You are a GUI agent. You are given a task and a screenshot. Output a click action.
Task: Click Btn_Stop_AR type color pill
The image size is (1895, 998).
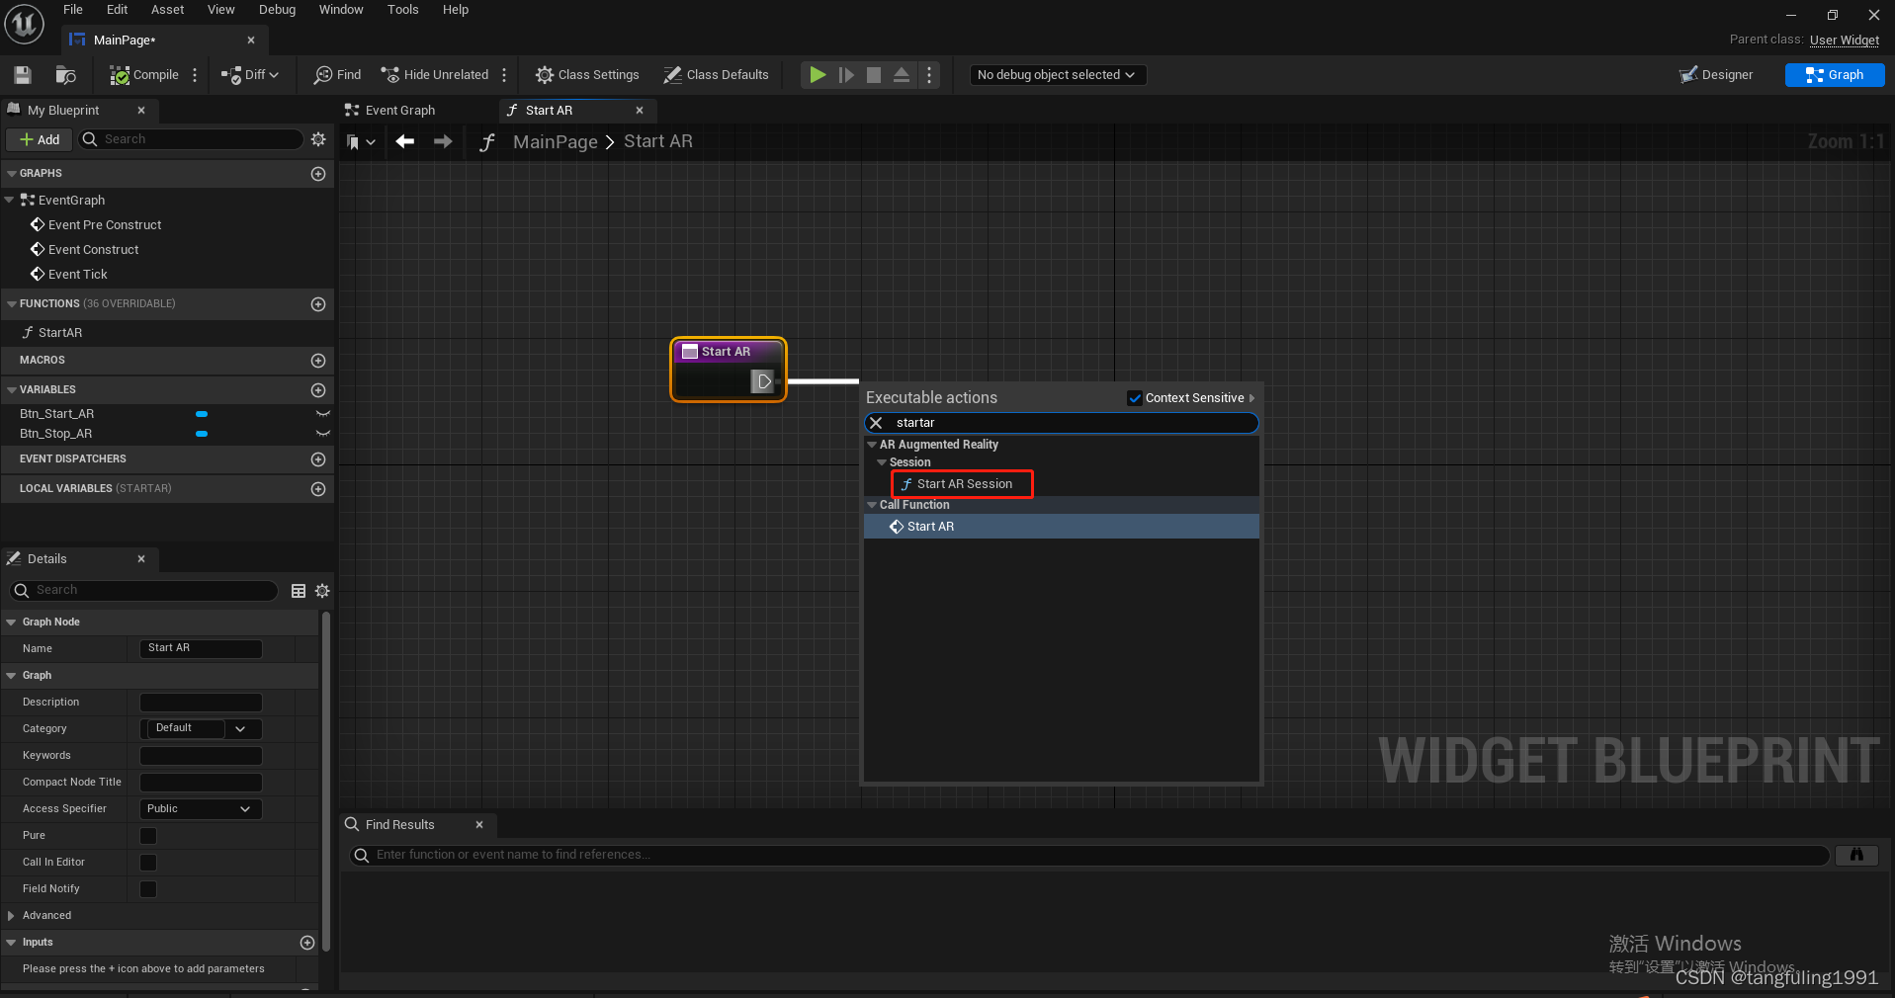click(x=202, y=434)
